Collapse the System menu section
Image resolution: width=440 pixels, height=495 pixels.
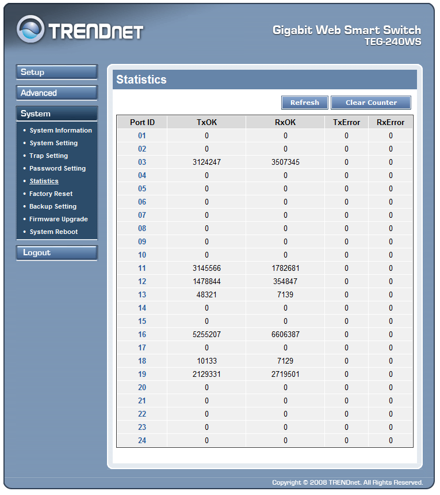point(56,114)
